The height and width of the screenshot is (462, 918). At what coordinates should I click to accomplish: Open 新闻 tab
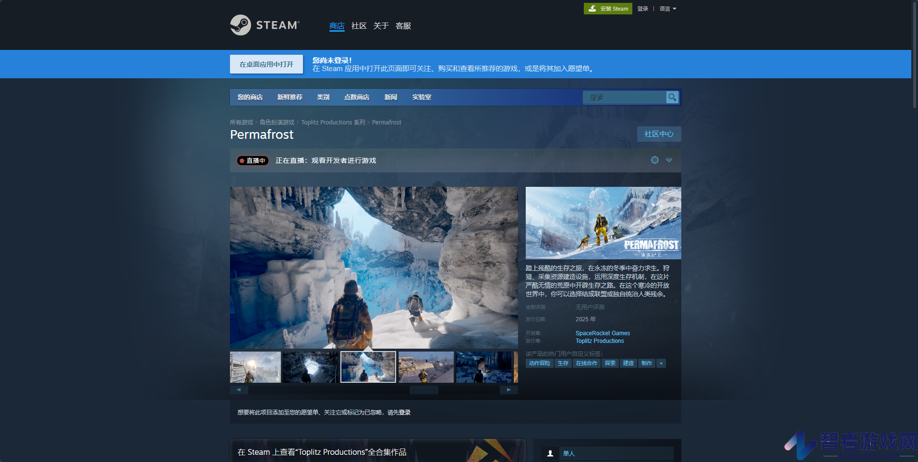coord(391,97)
